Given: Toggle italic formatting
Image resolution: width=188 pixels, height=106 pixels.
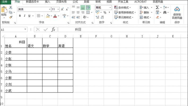Looking at the screenshot, I should pyautogui.click(x=25, y=16).
